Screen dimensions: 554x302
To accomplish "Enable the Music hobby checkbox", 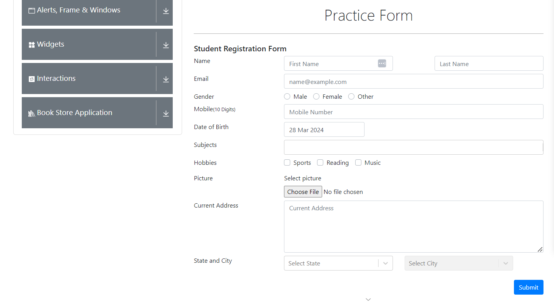I will tap(358, 162).
